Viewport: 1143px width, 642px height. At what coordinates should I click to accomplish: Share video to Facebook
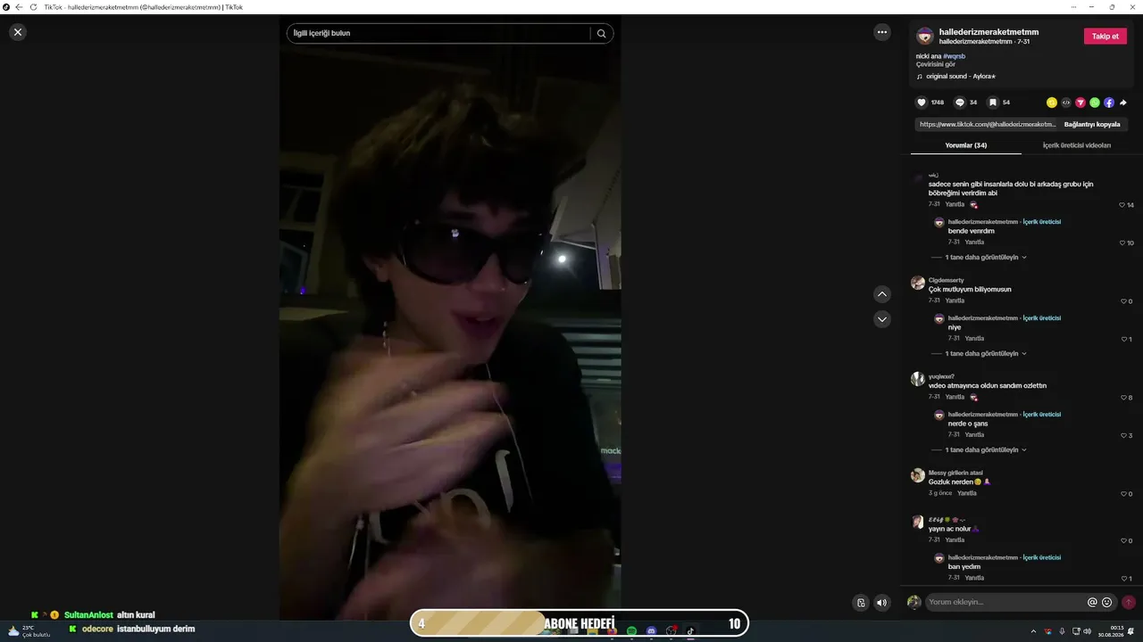[1109, 103]
